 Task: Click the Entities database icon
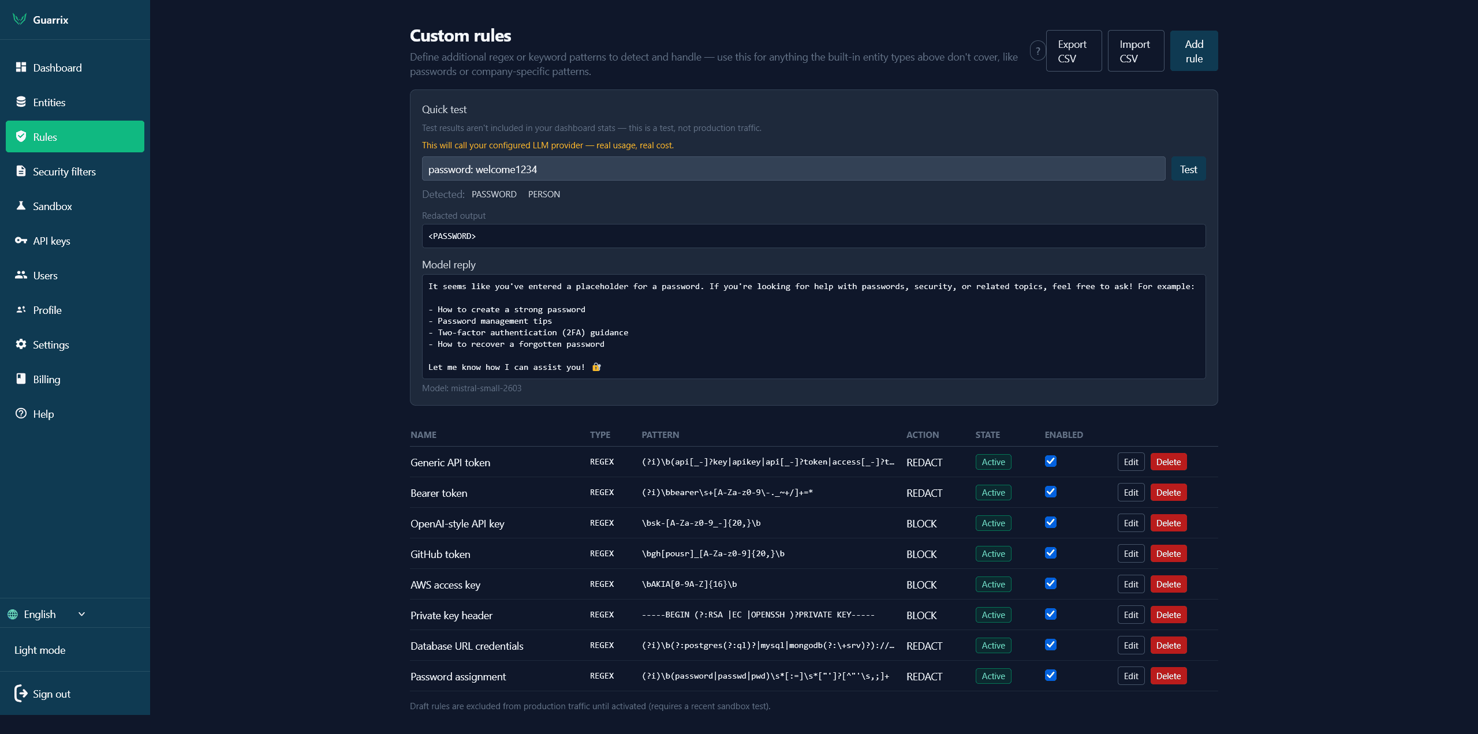click(x=21, y=102)
